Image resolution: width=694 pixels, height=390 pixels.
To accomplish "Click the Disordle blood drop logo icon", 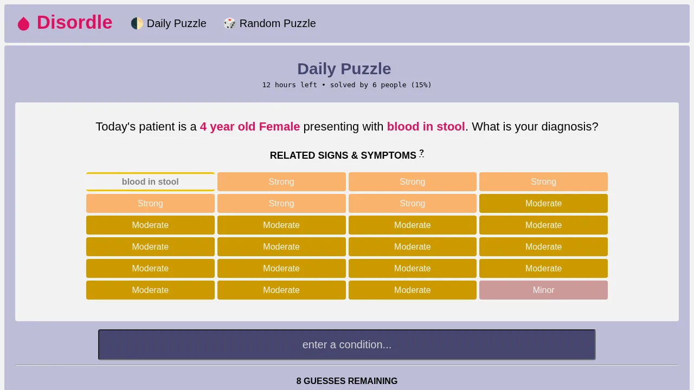I will (x=23, y=23).
